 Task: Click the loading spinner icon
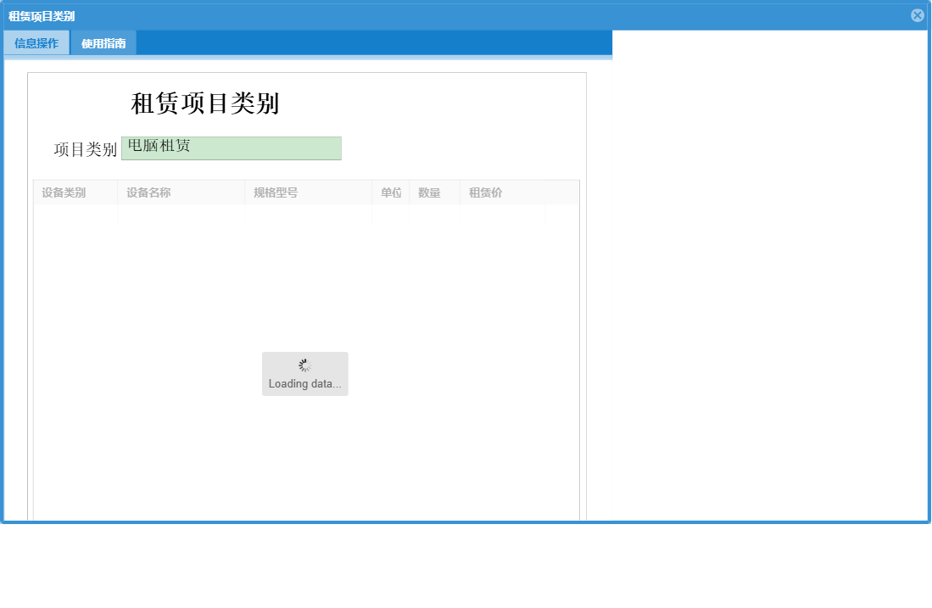pos(305,365)
